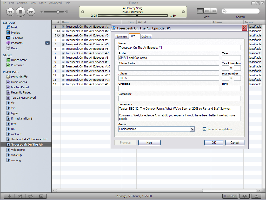Click the visualizer eye button
Image resolution: width=266 pixels, height=200 pixels.
(x=244, y=196)
